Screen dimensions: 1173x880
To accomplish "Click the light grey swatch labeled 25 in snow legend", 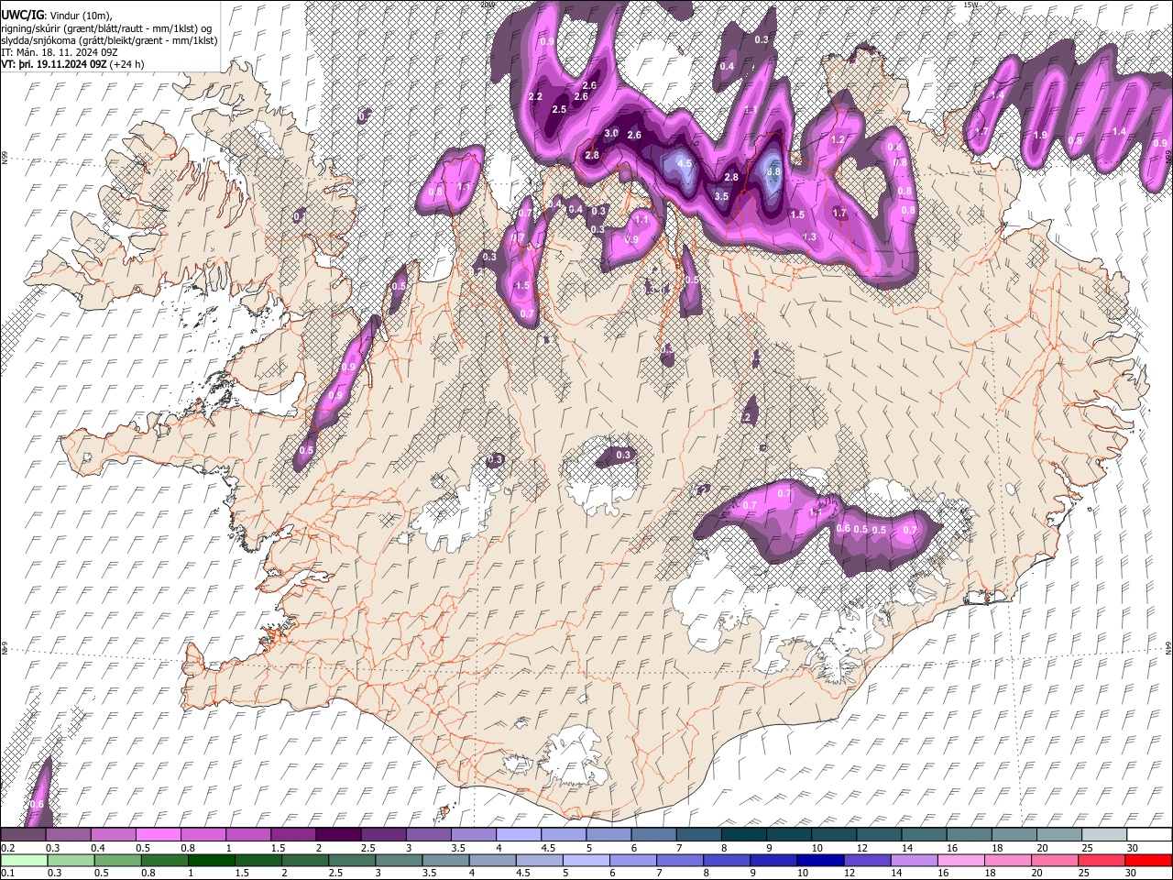I will [1104, 834].
